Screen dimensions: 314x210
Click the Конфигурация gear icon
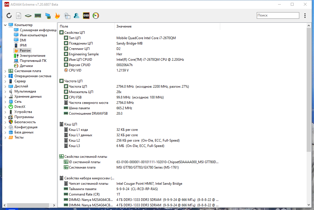pos(11,127)
